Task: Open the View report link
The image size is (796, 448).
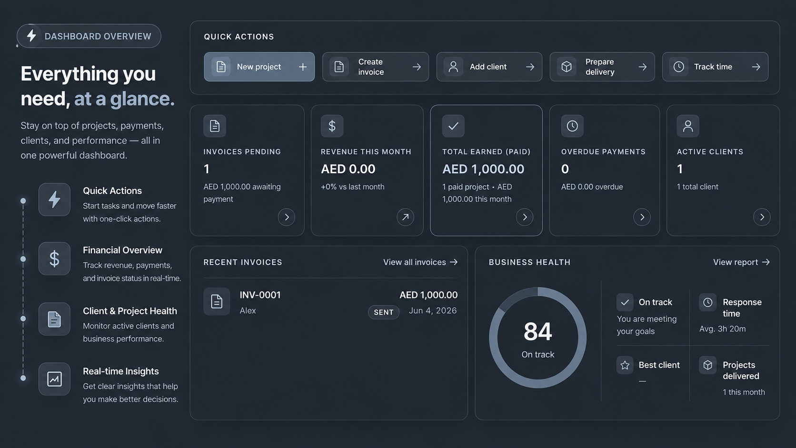Action: [741, 262]
